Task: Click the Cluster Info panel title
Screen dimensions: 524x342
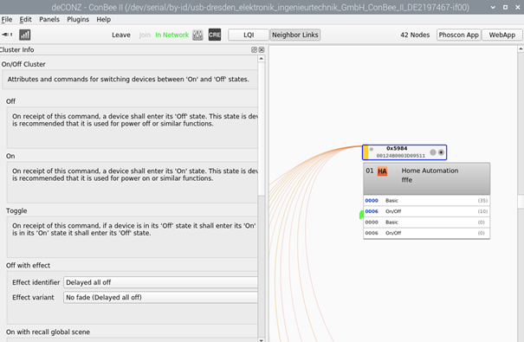Action: coord(16,49)
